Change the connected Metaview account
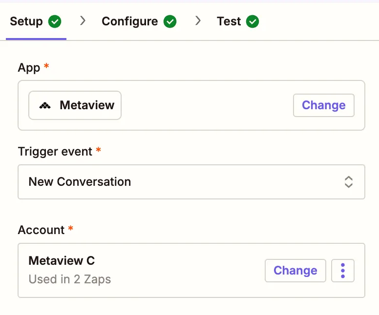 coord(295,271)
